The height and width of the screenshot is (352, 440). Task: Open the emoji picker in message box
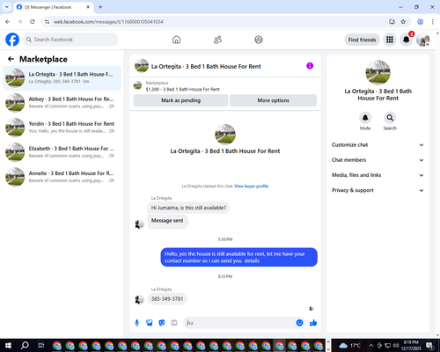pyautogui.click(x=299, y=323)
